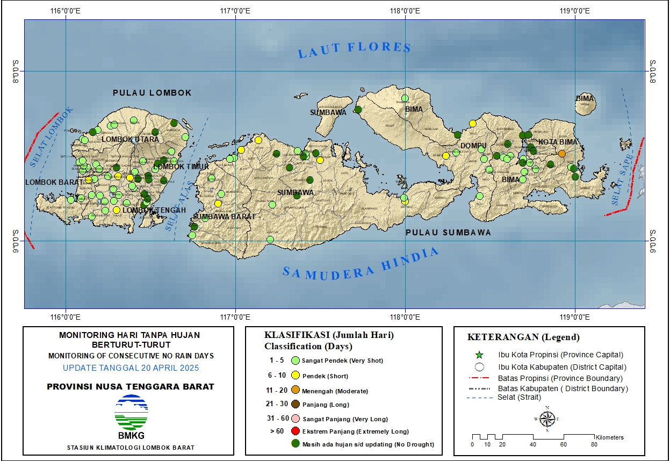This screenshot has height=461, width=670.
Task: Click the orange station dot near Kota Bima
Action: [561, 154]
